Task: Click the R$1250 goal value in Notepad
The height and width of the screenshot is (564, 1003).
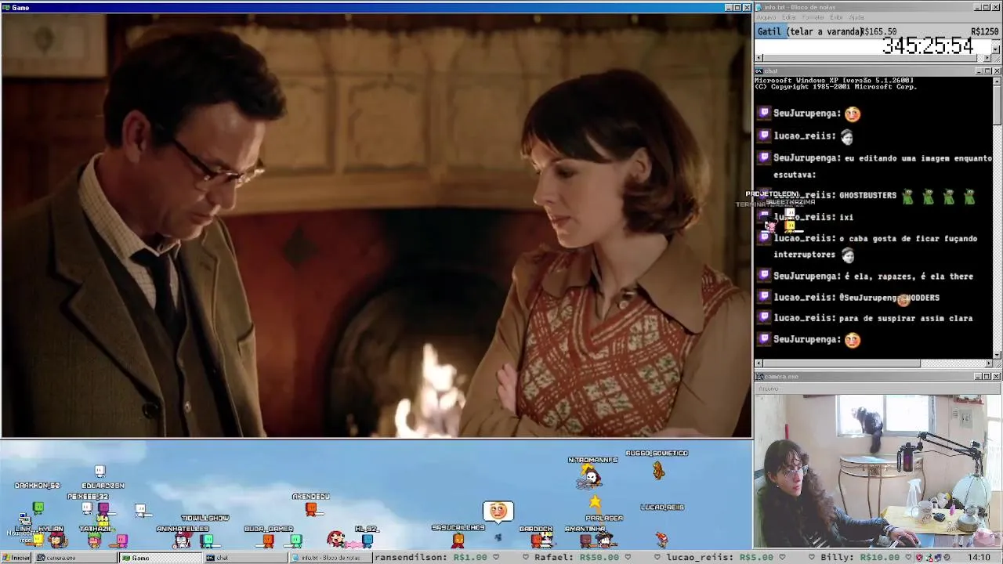Action: (984, 31)
